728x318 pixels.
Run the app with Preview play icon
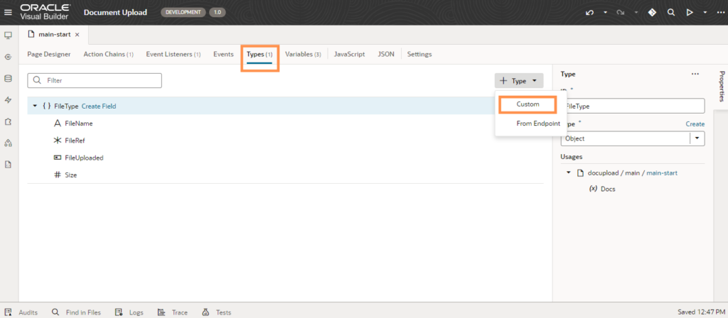point(689,13)
